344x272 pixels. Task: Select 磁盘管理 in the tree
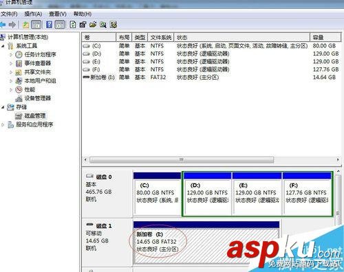pos(35,116)
